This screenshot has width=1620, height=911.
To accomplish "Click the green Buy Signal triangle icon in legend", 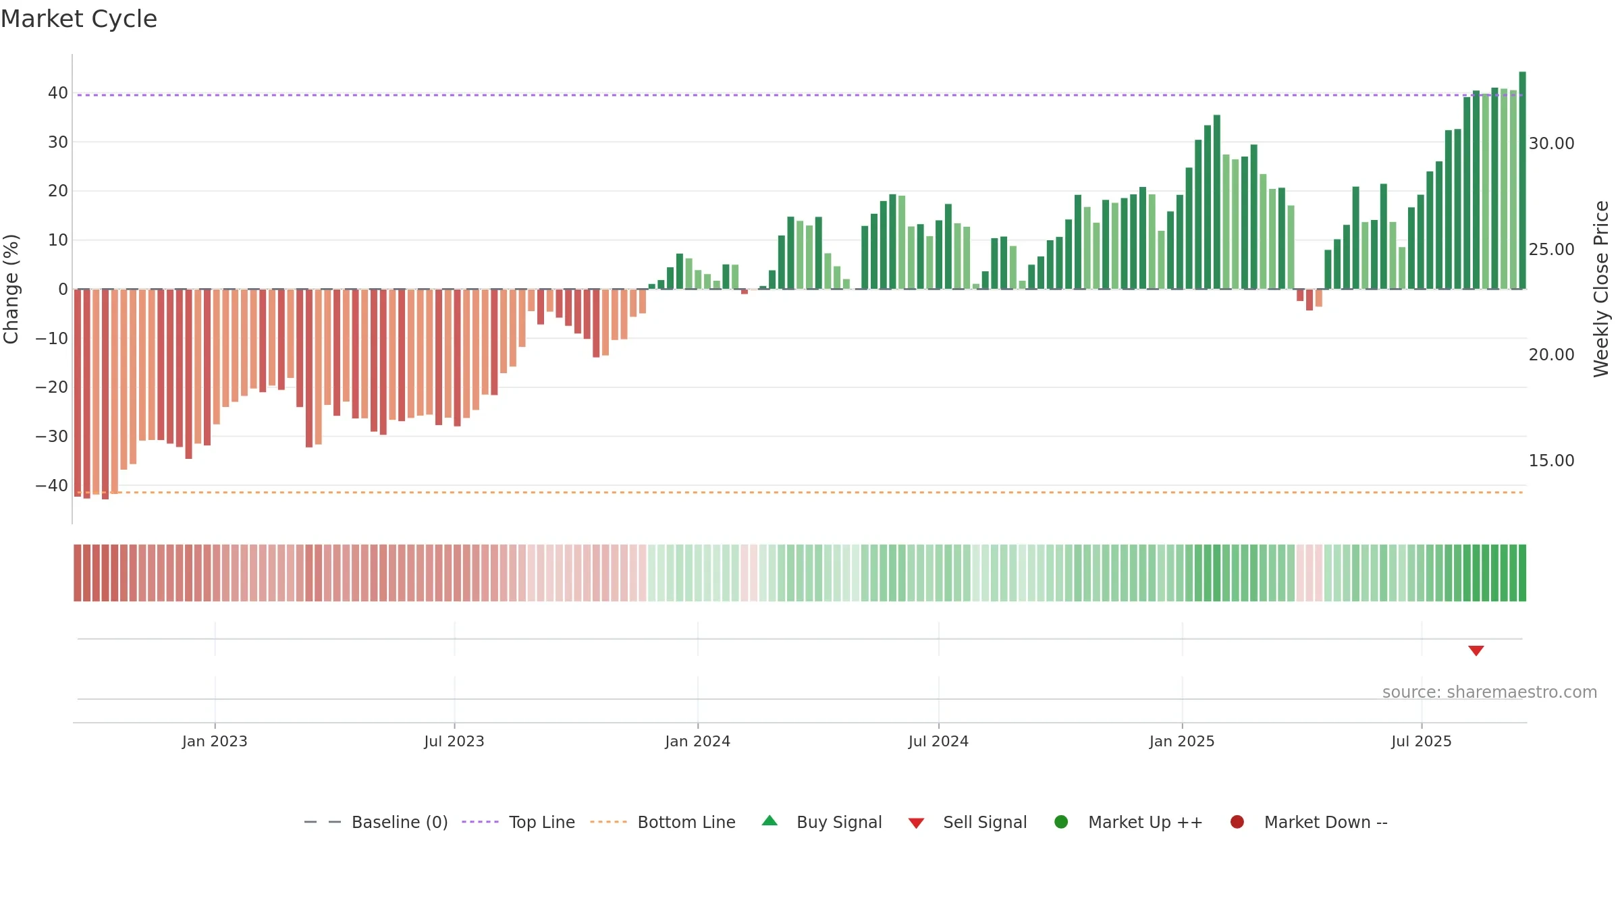I will pyautogui.click(x=769, y=821).
